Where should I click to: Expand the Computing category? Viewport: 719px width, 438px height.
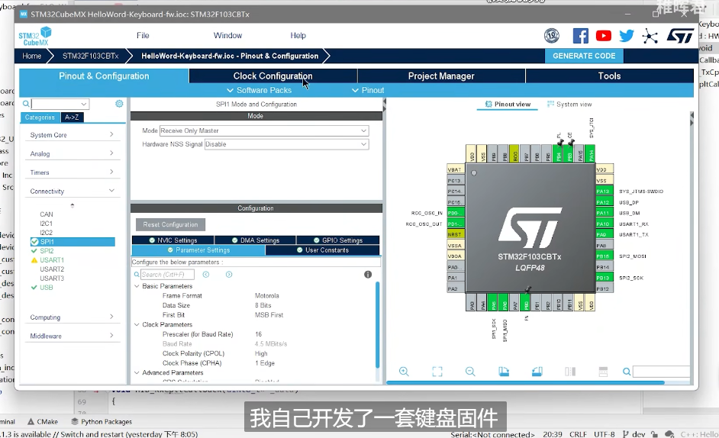72,317
